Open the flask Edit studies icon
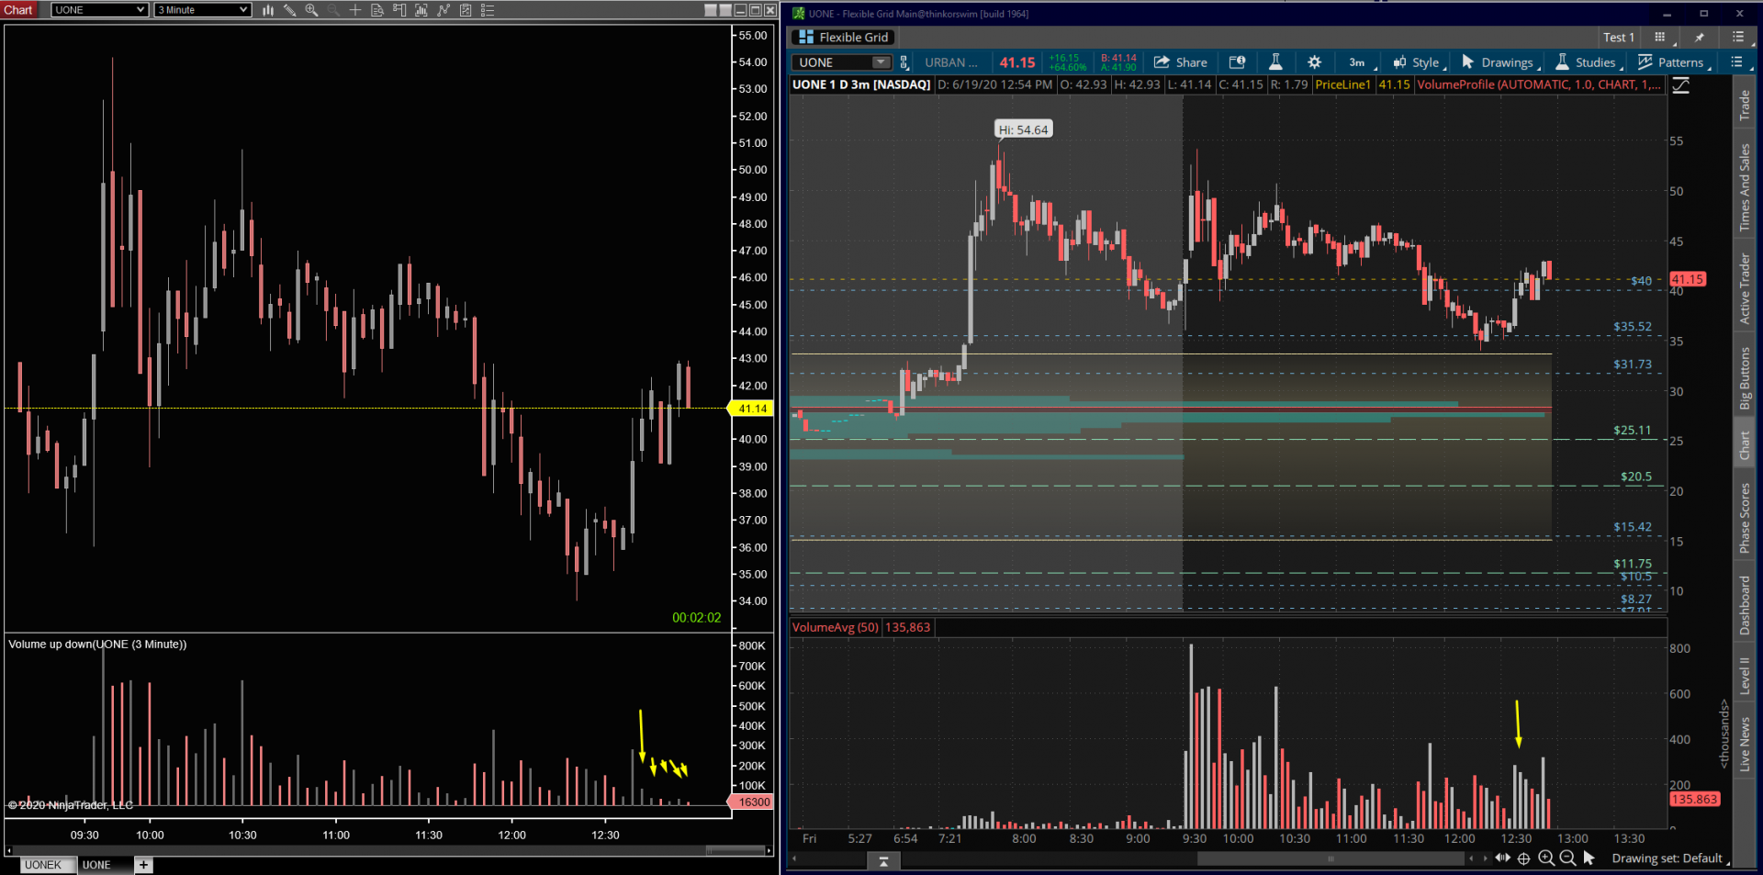This screenshot has width=1763, height=875. point(1275,62)
